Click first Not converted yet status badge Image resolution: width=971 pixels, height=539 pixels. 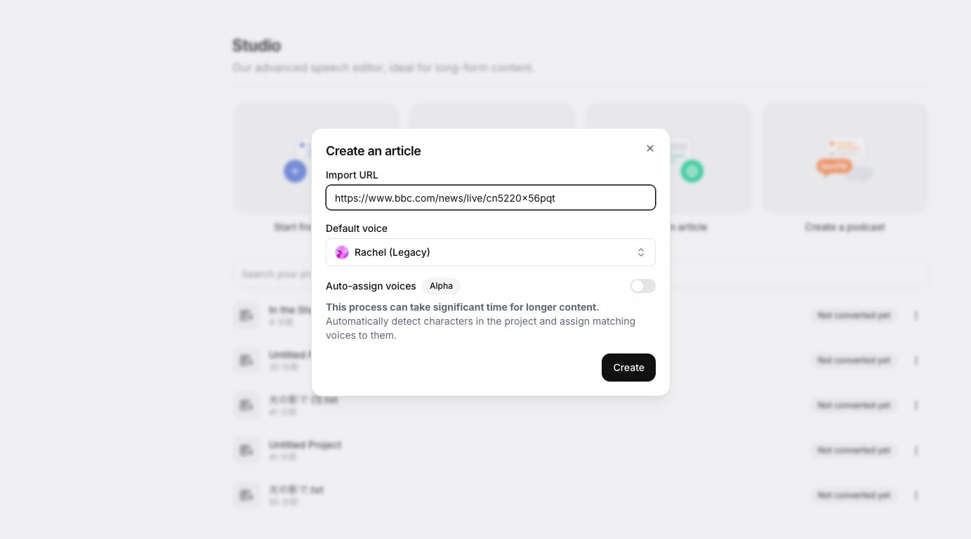[x=854, y=316]
